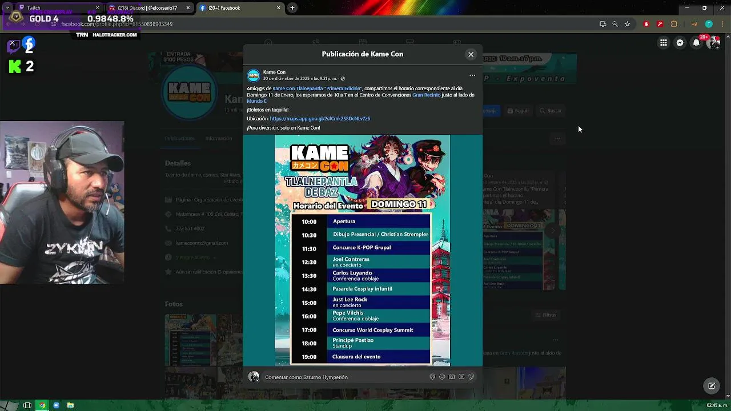The height and width of the screenshot is (411, 731).
Task: Open a new browser tab
Action: click(292, 8)
